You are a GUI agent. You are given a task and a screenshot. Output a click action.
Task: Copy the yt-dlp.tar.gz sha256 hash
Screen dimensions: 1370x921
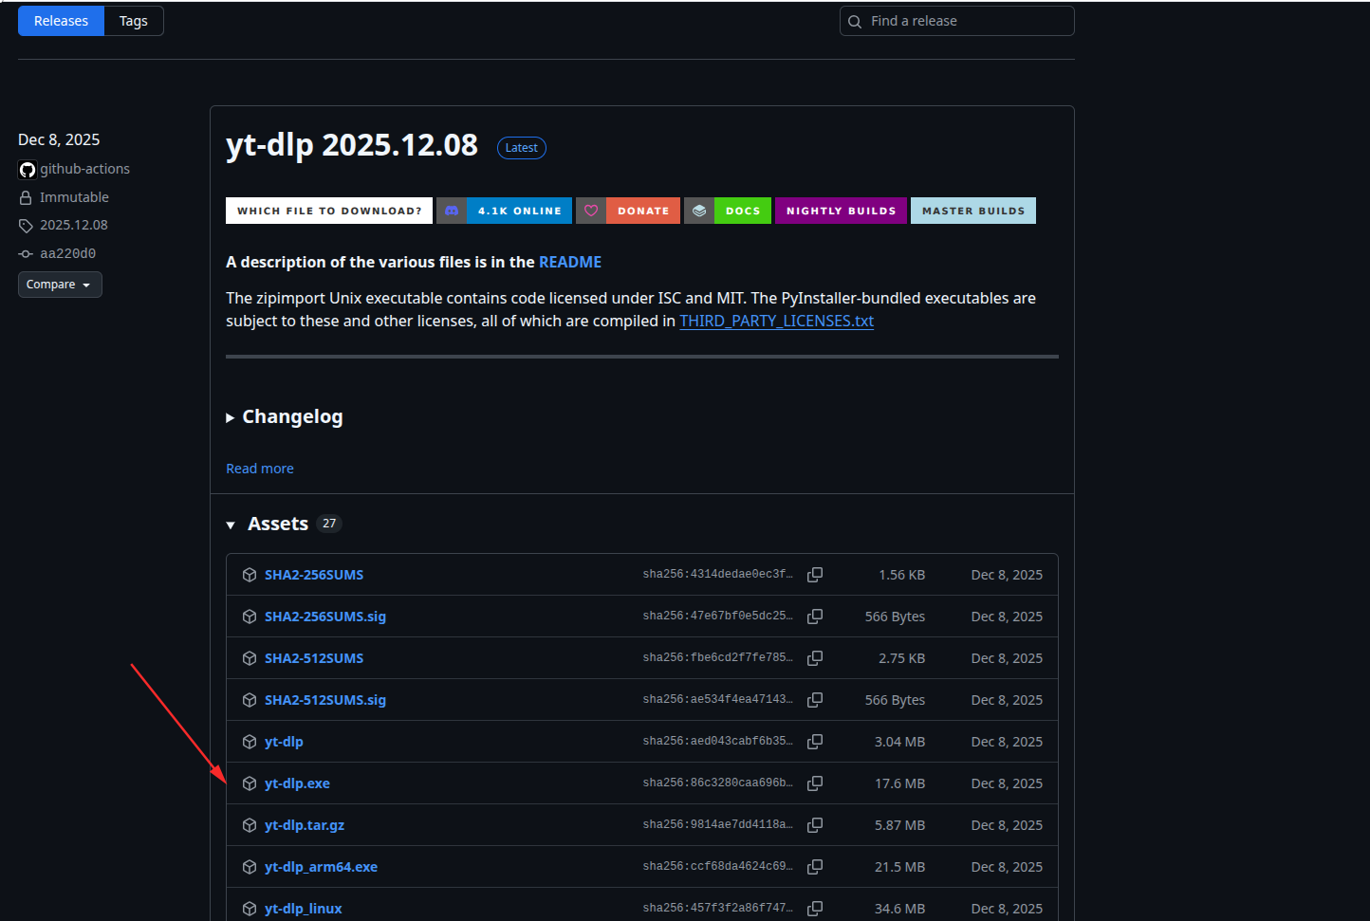[814, 825]
